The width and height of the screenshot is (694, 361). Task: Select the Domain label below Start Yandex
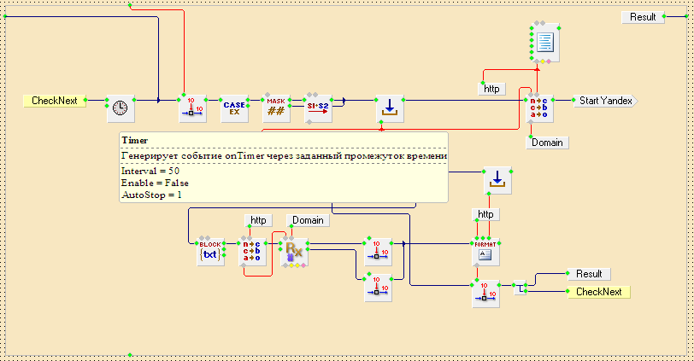tap(547, 143)
